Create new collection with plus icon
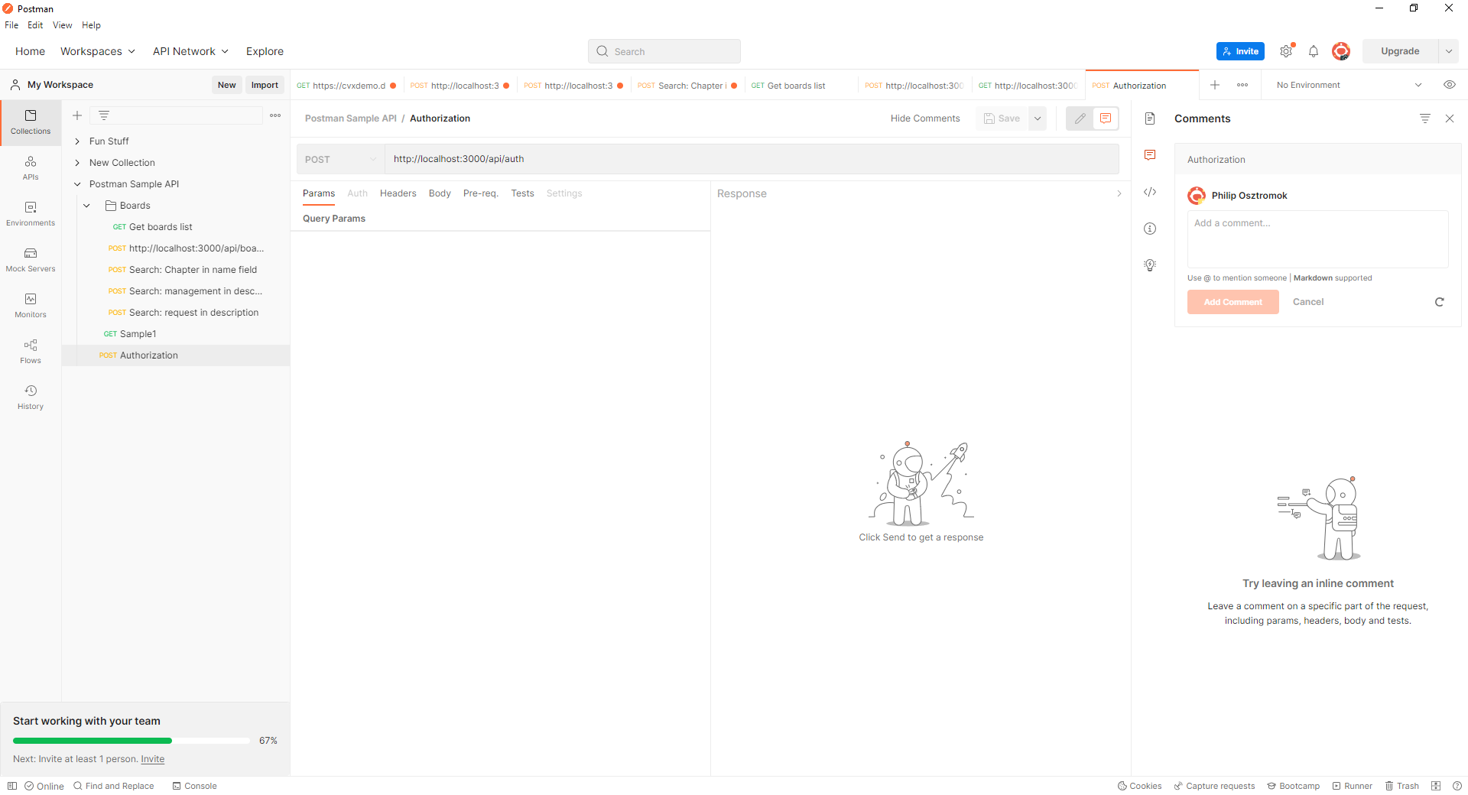The image size is (1468, 795). pos(77,115)
